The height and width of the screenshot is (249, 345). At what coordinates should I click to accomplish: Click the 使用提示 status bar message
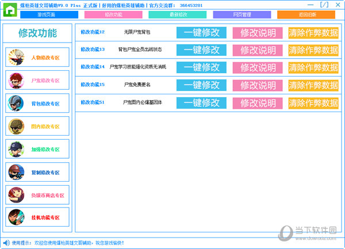point(68,243)
